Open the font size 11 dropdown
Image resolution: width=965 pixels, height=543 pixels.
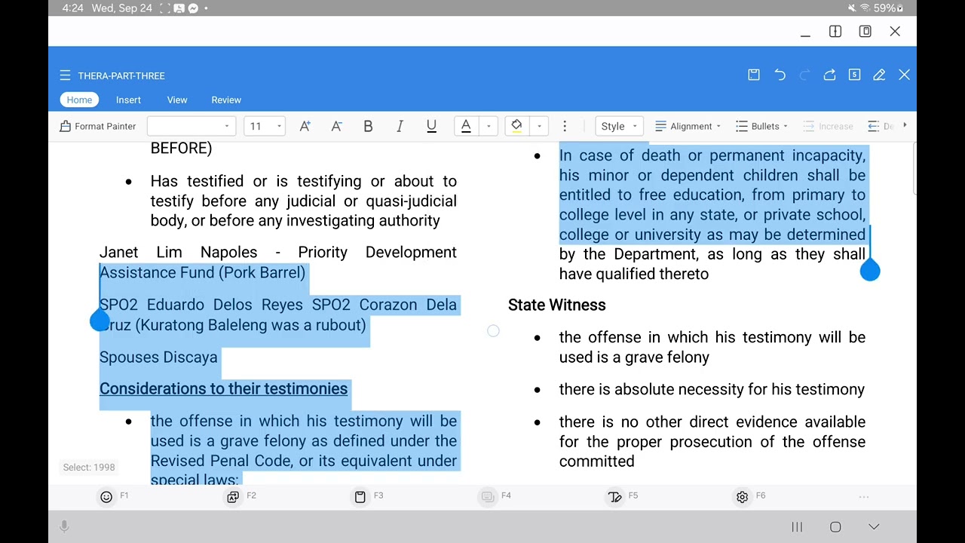pos(265,126)
